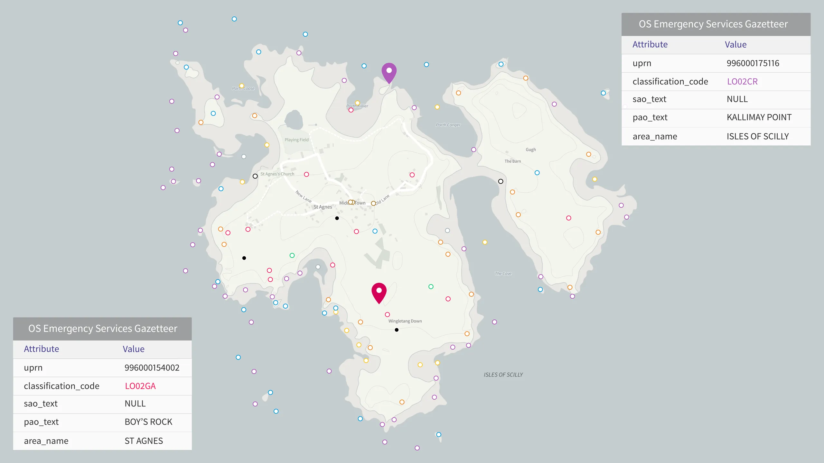Click the LO02CR classification code value
Image resolution: width=824 pixels, height=463 pixels.
point(742,81)
